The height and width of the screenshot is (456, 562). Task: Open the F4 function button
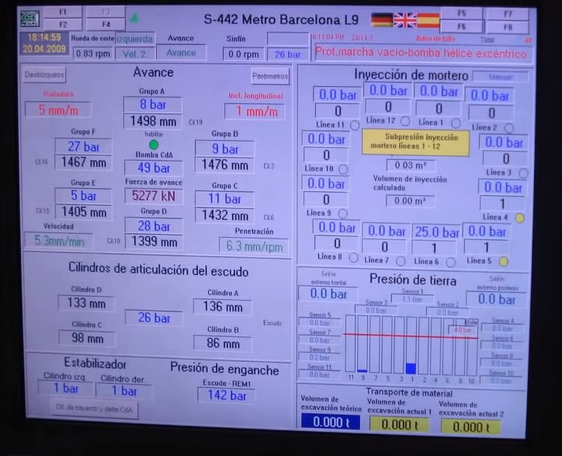(x=106, y=24)
